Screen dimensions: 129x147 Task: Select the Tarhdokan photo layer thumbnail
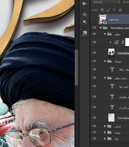coord(111,53)
